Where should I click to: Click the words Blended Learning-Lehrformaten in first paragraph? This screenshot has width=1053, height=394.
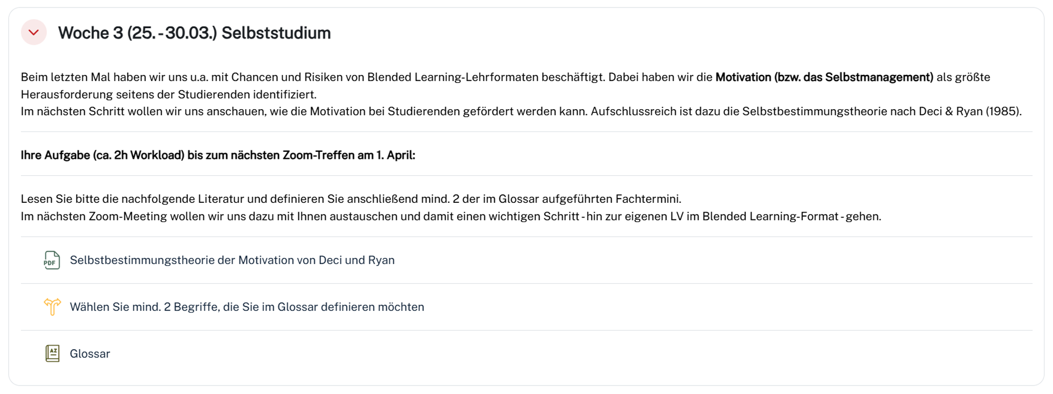click(453, 77)
